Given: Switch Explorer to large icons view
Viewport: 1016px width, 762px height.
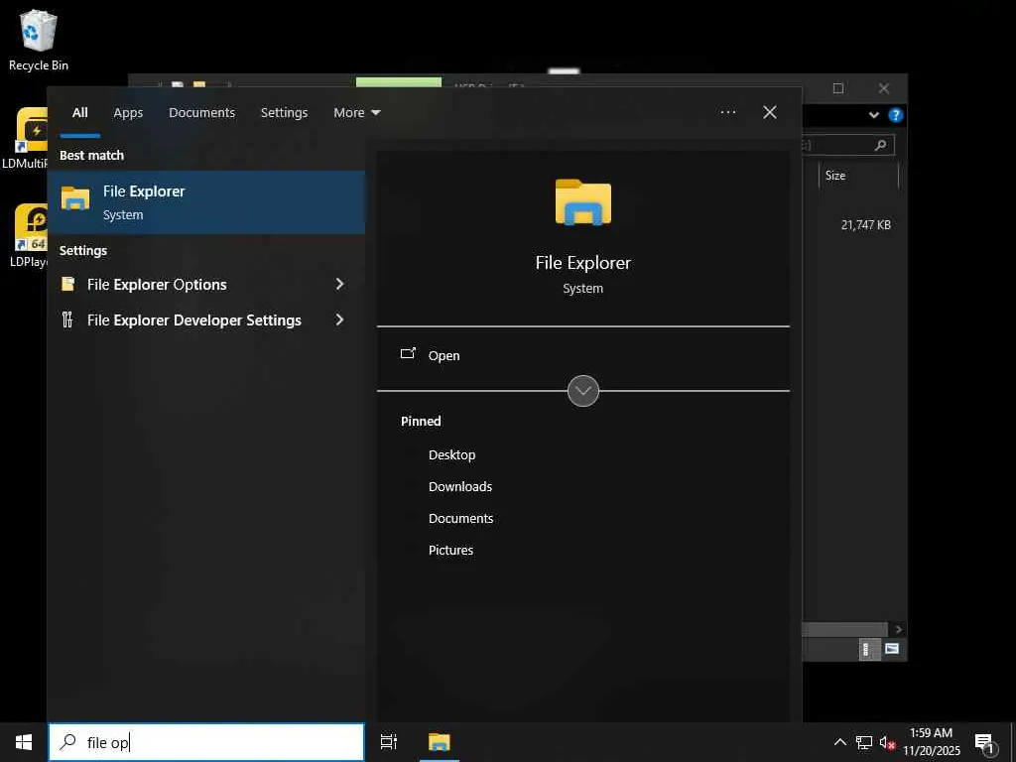Looking at the screenshot, I should (892, 649).
